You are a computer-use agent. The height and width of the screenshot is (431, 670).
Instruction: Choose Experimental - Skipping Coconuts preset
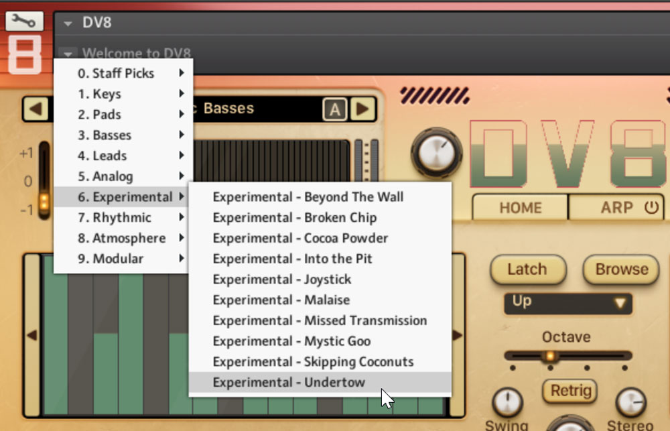pyautogui.click(x=320, y=361)
